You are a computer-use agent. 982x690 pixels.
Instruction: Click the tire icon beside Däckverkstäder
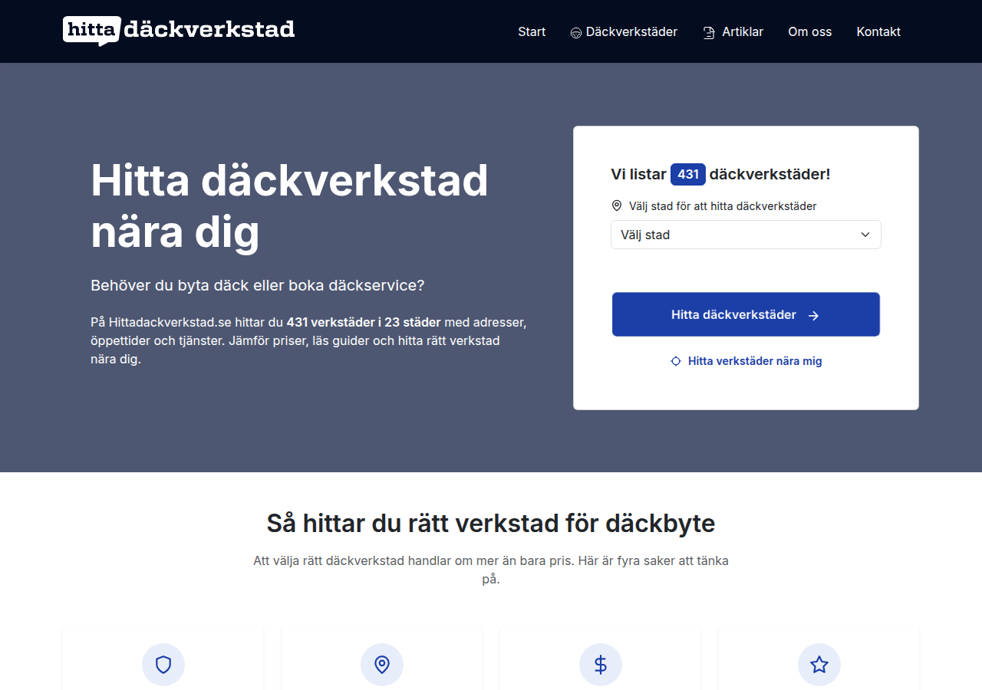pyautogui.click(x=576, y=33)
